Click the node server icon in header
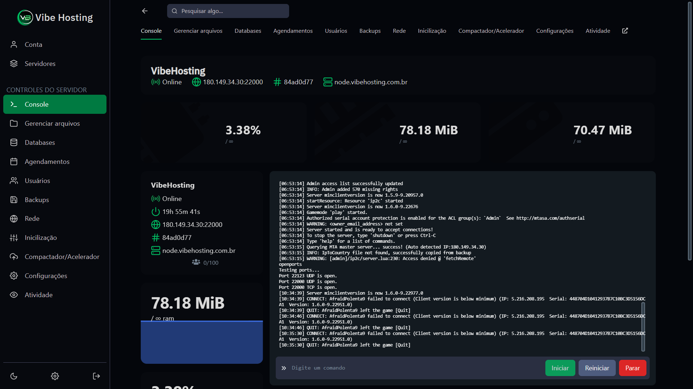This screenshot has height=389, width=693. pyautogui.click(x=328, y=82)
